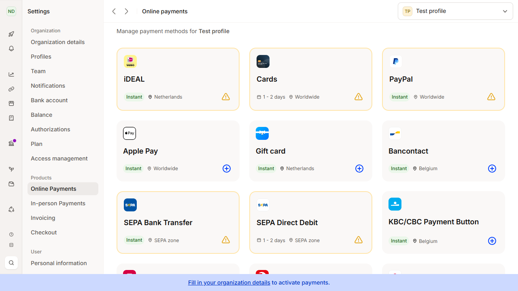The image size is (518, 291).
Task: Click the warning icon on SEPA Bank Transfer
Action: pyautogui.click(x=226, y=240)
